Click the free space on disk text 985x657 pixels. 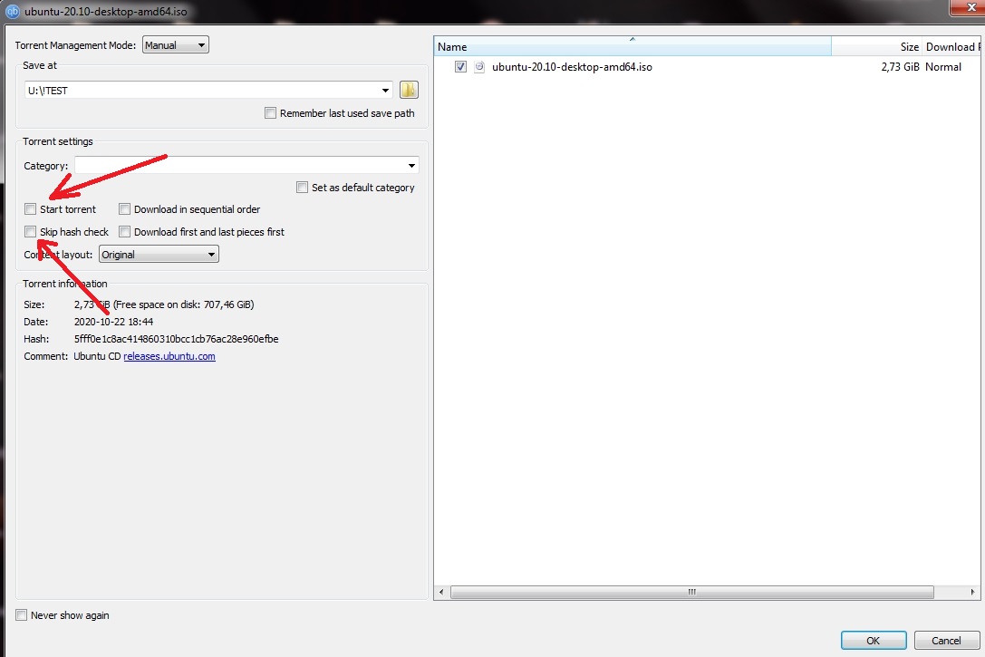click(183, 304)
